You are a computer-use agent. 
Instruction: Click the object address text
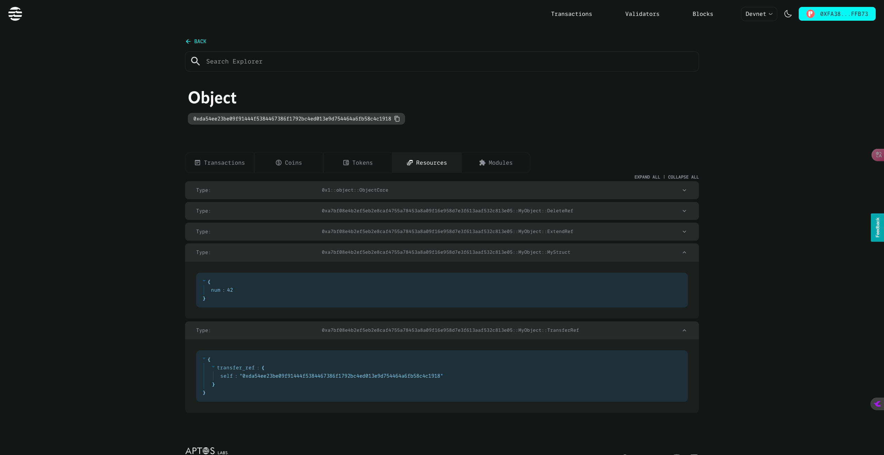pos(292,119)
